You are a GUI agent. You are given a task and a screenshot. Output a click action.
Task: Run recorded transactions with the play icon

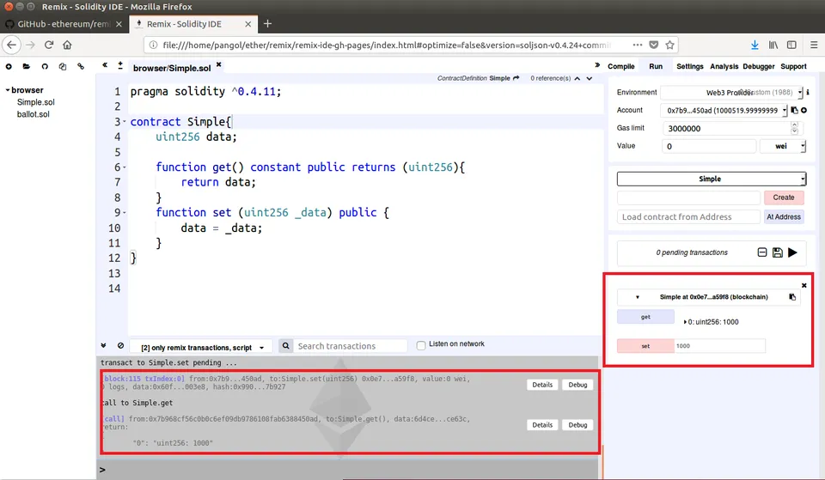[792, 252]
